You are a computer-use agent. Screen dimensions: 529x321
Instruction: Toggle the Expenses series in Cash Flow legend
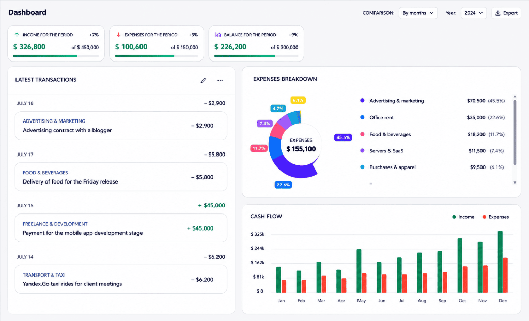point(495,217)
